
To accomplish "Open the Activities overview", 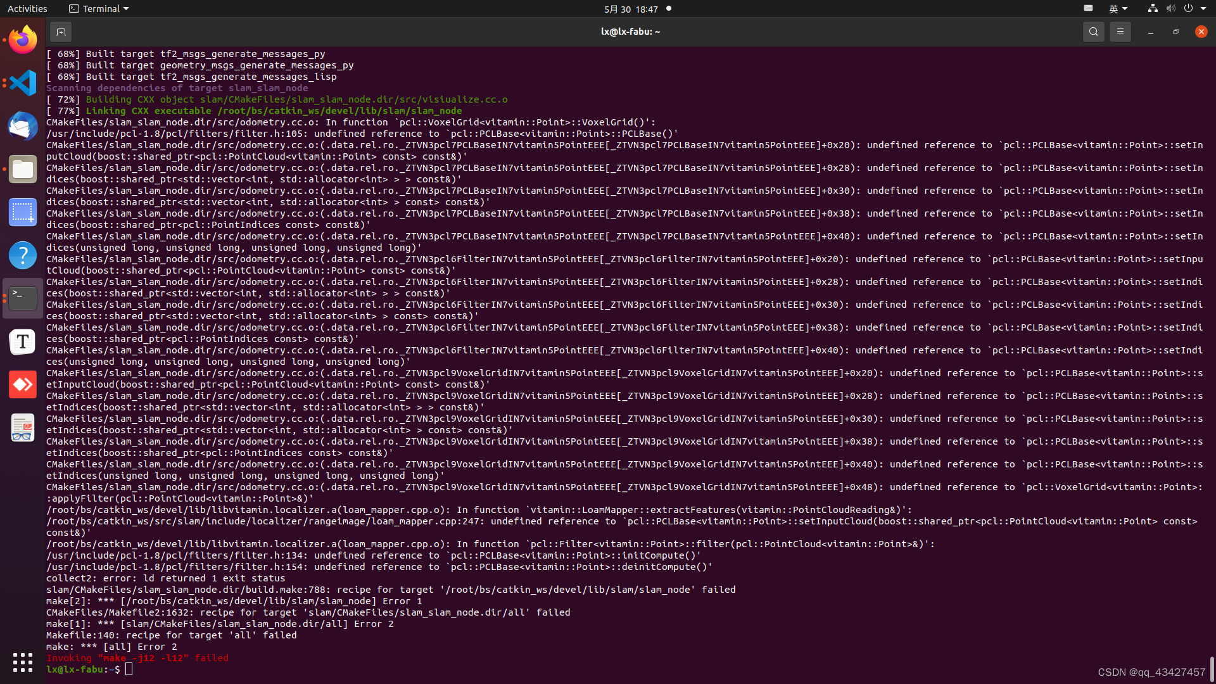I will [x=27, y=8].
